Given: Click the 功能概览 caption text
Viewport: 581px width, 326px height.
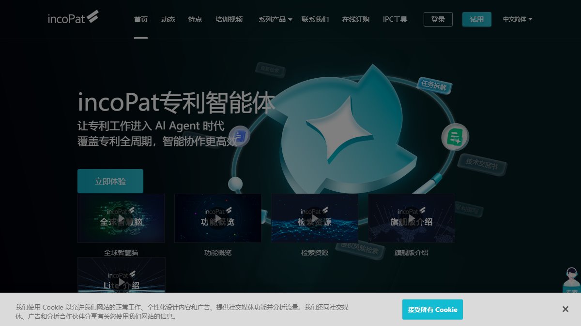Looking at the screenshot, I should click(x=218, y=253).
